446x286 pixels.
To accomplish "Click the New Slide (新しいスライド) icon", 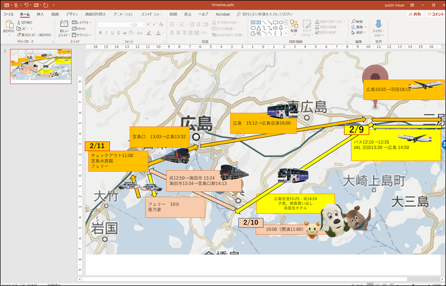I will [64, 24].
